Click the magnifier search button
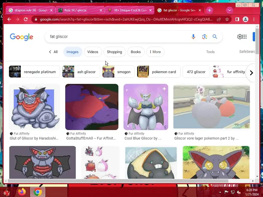Screen dimensions: 263x197 pos(215,36)
